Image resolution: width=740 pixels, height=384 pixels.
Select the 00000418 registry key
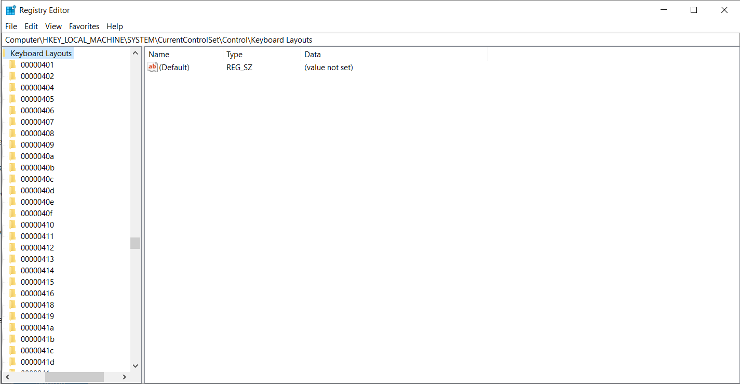click(37, 304)
